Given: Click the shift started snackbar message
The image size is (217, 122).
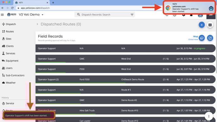Looking at the screenshot, I should 29,115.
